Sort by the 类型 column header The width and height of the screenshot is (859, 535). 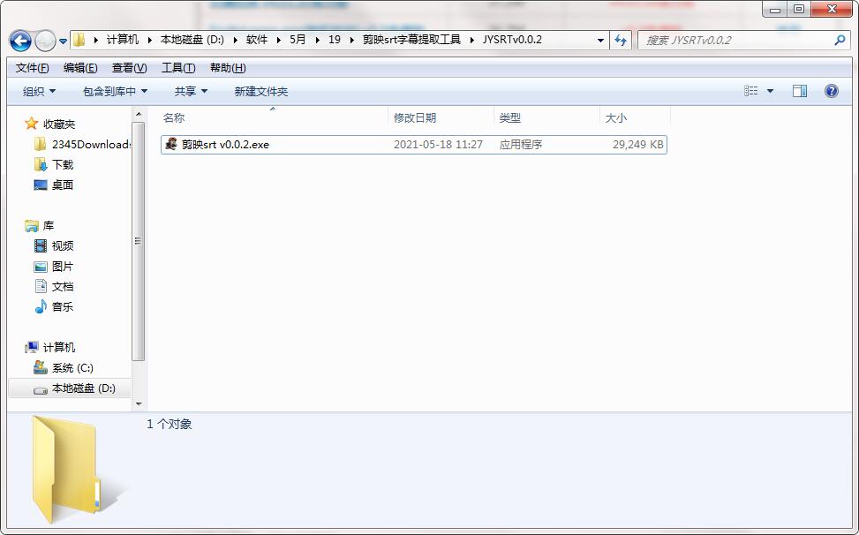546,117
